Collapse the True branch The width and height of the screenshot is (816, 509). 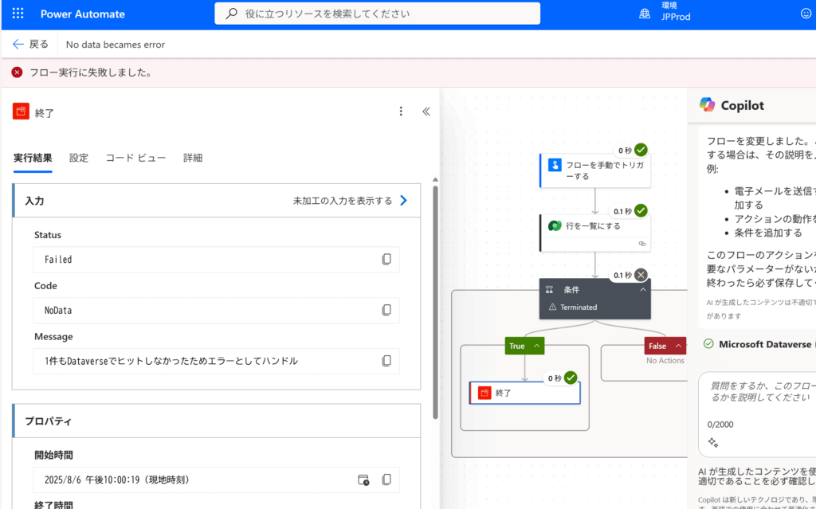pos(537,346)
